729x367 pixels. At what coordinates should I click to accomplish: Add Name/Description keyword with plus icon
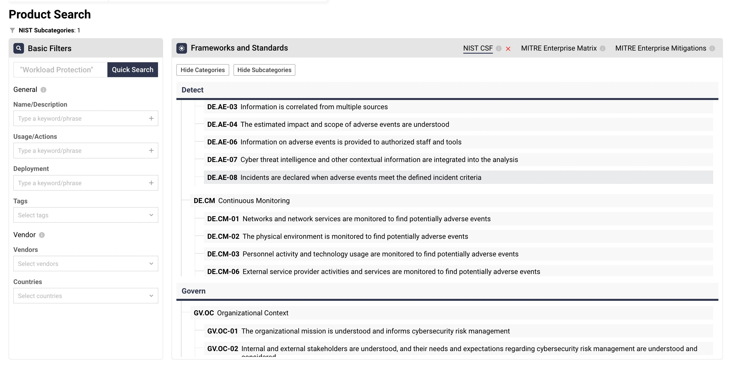tap(151, 118)
